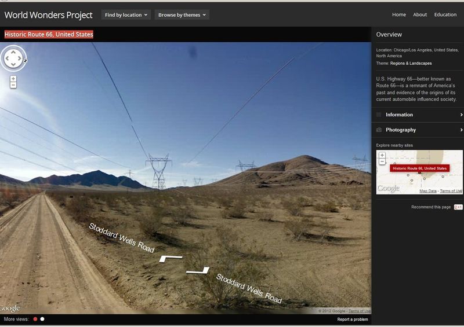Click the North indicator on compass
The image size is (464, 327).
tap(26, 61)
